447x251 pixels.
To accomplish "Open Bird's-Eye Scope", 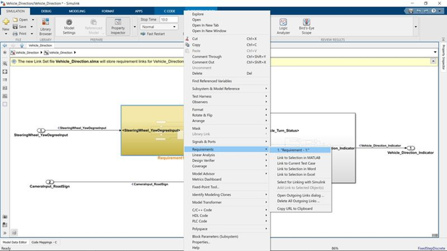I will tap(306, 26).
